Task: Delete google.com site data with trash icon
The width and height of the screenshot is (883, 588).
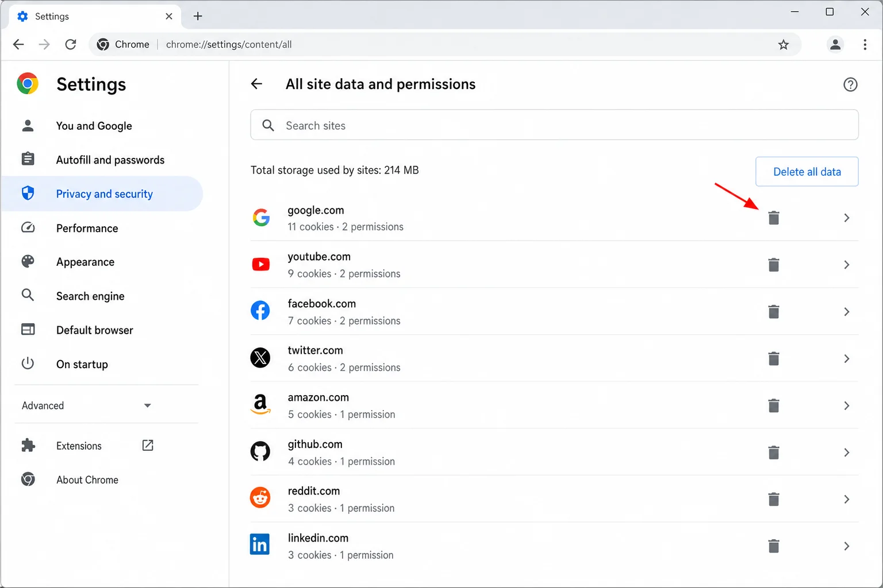Action: [774, 218]
